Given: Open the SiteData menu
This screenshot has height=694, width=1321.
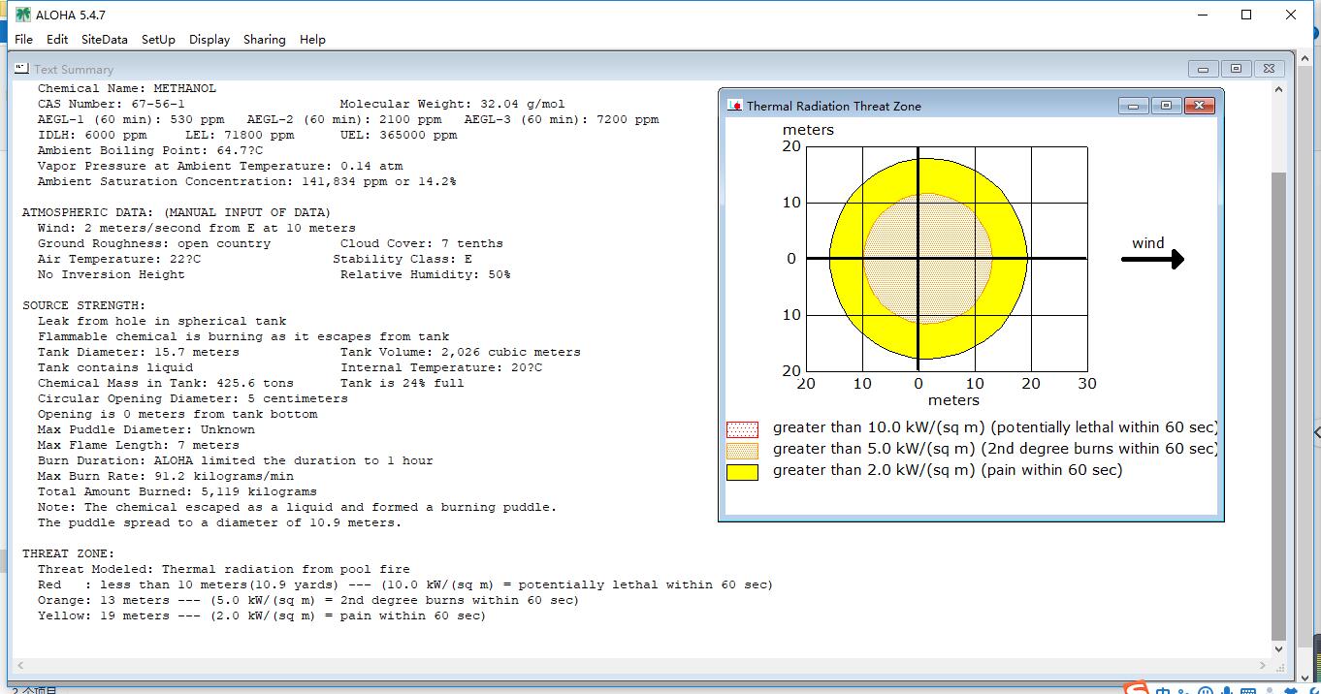Looking at the screenshot, I should tap(104, 40).
